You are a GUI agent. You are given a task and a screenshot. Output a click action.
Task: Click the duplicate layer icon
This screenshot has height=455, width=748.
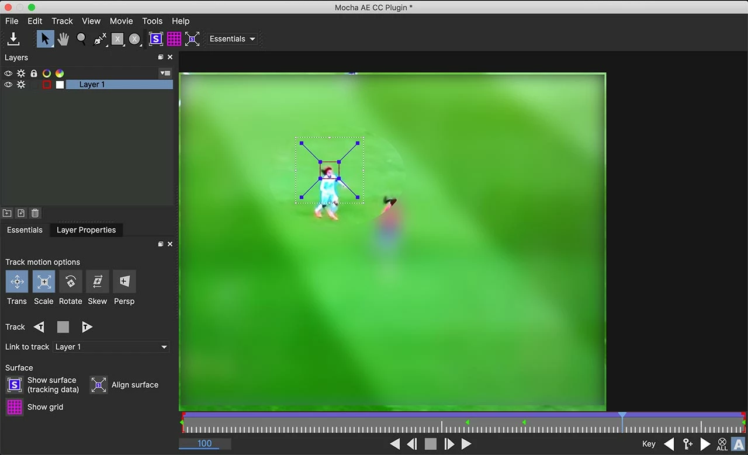21,213
